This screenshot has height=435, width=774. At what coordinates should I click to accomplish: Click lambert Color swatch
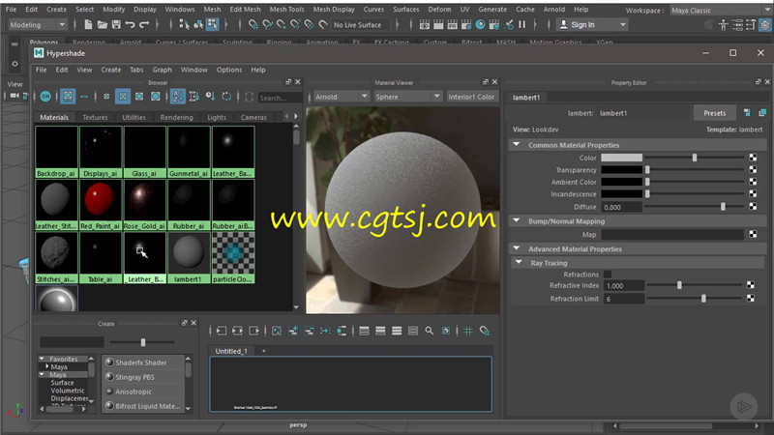tap(621, 158)
